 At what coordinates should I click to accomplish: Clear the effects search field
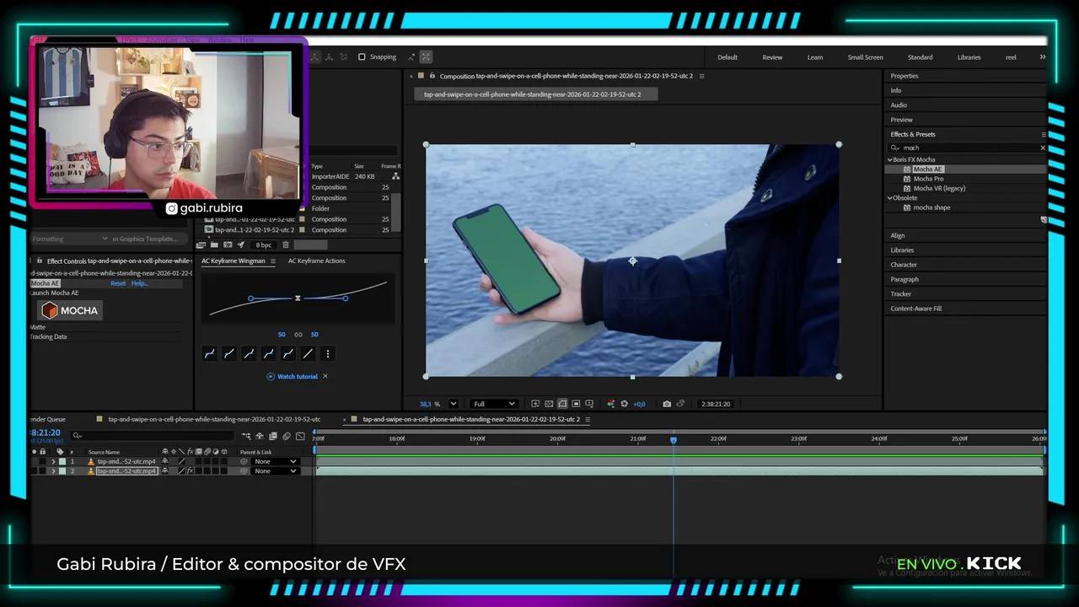click(1042, 148)
